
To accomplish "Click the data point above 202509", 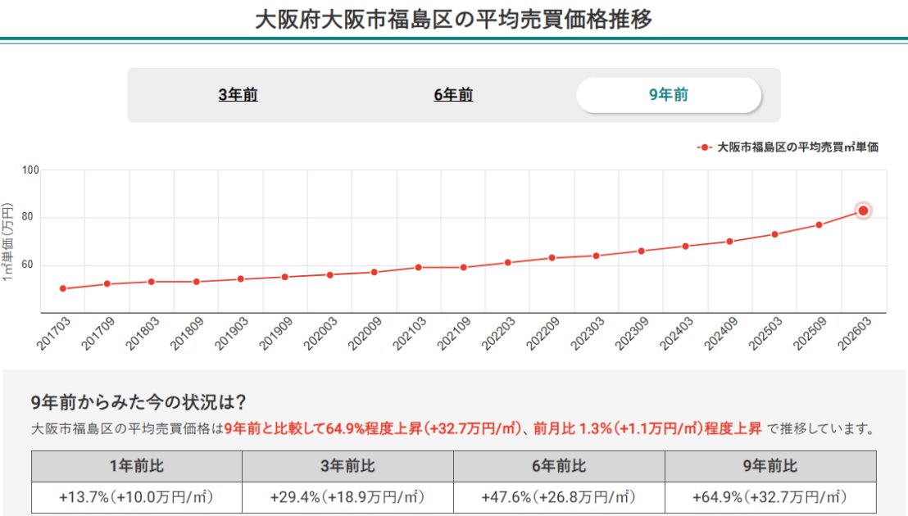I will point(817,223).
